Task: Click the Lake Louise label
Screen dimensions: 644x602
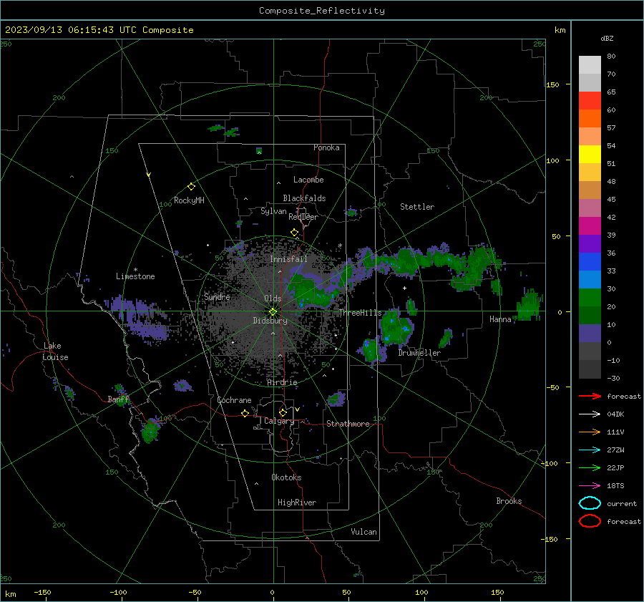Action: point(55,351)
